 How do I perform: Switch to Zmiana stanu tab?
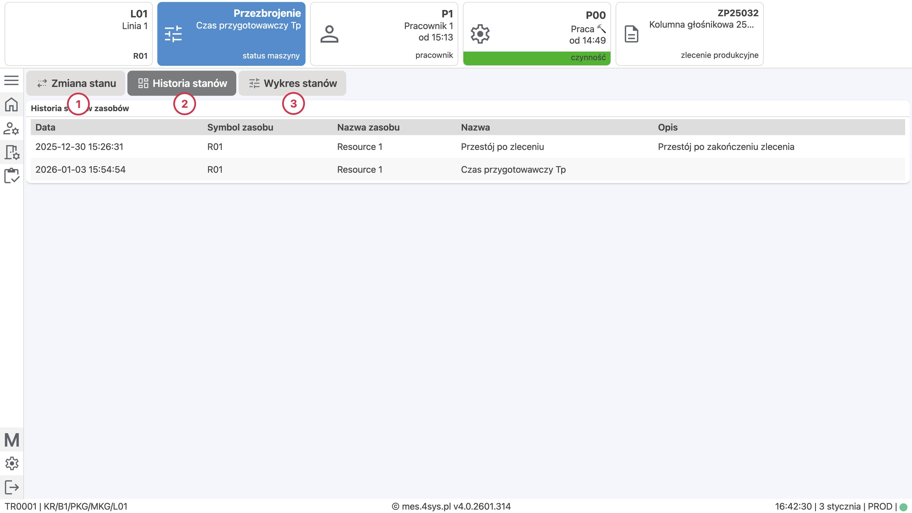pos(76,84)
